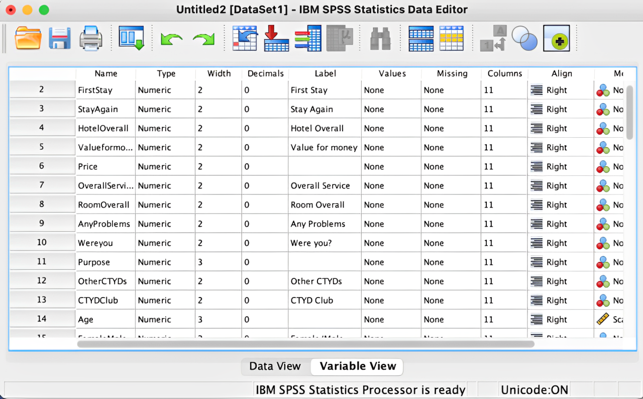Screen dimensions: 643x399
Task: Click the 'Unicode:ON' status bar entry
Action: point(534,390)
